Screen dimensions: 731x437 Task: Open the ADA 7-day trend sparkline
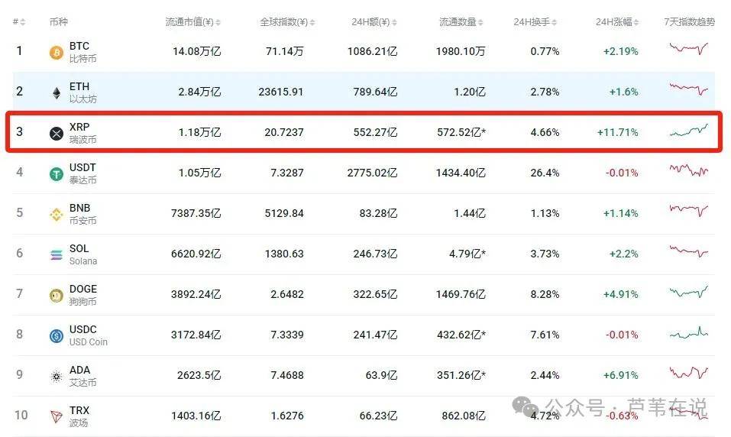[688, 373]
